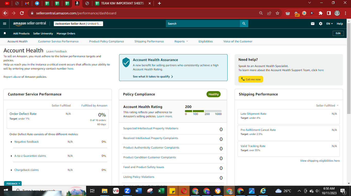Switch to the Telegram browser tab
351x196 pixels.
(x=37, y=3)
